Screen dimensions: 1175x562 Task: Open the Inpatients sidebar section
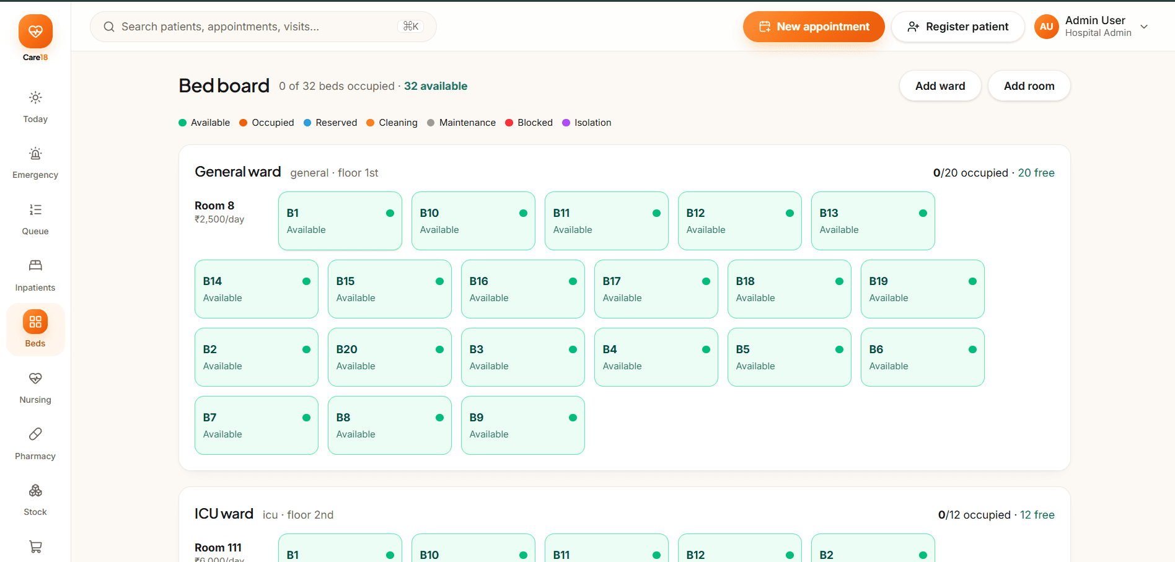tap(35, 276)
